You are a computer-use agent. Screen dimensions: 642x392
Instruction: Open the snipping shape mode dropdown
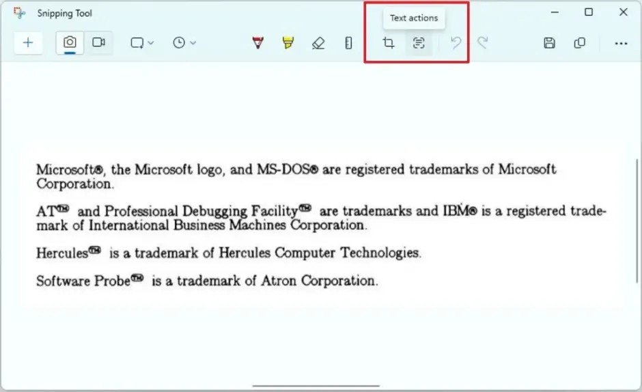pos(142,43)
